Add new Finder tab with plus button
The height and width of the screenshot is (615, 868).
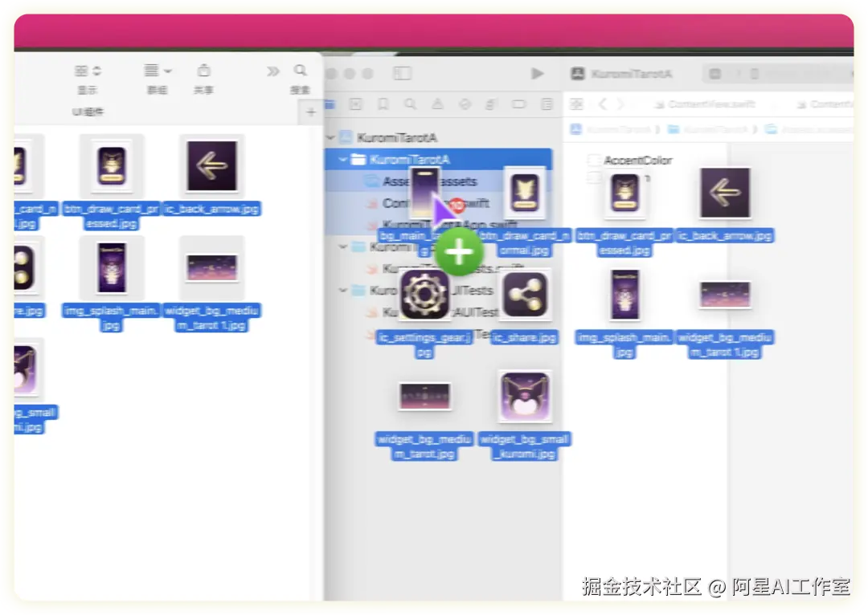click(x=310, y=112)
